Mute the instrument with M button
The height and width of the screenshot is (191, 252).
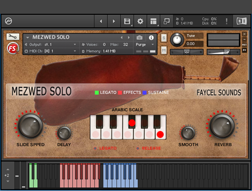164,50
